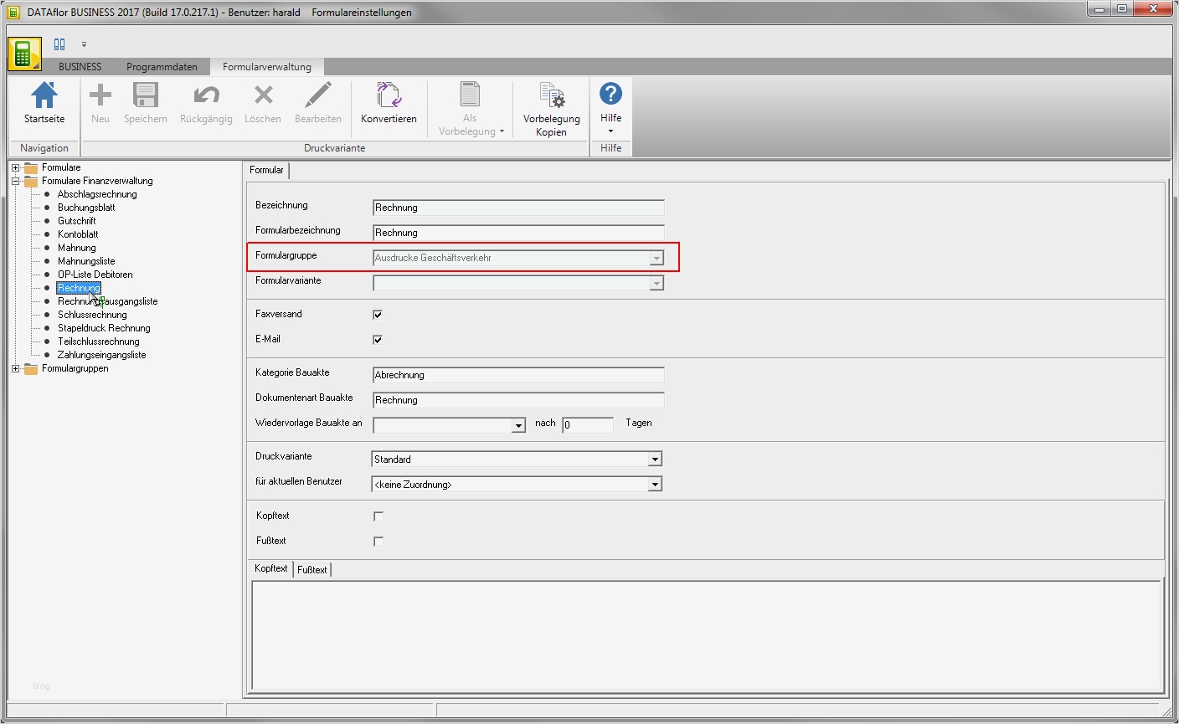This screenshot has width=1179, height=724.
Task: Expand the Formulare tree folder
Action: point(15,167)
